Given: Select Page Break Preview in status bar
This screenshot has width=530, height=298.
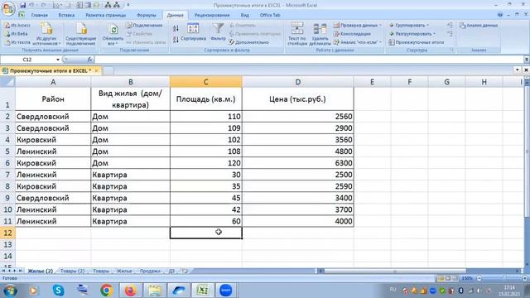Looking at the screenshot, I should click(x=455, y=278).
